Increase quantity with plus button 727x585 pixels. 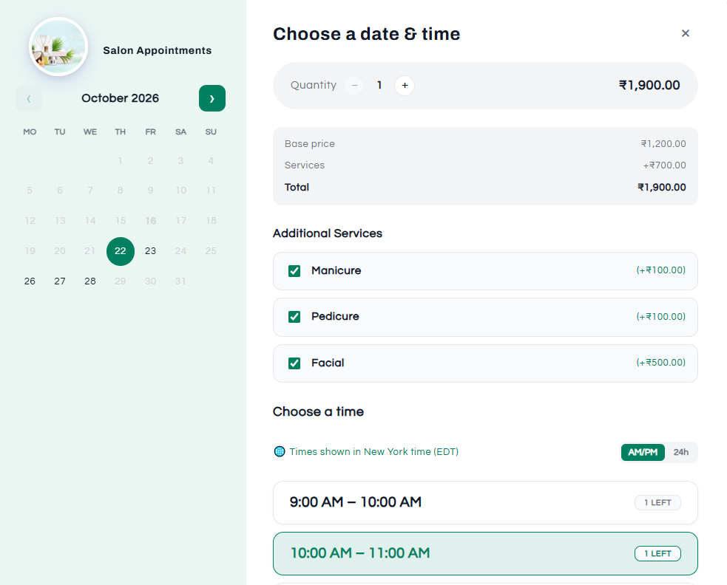click(x=405, y=86)
